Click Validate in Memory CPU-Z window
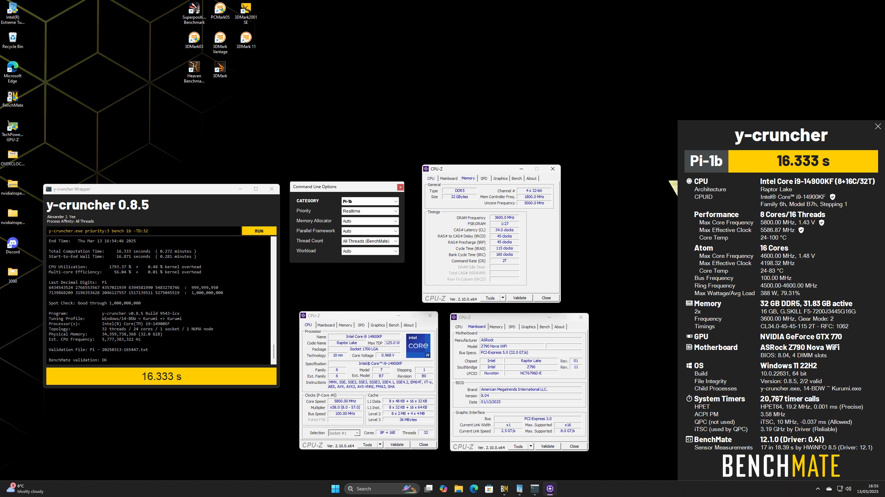Image resolution: width=885 pixels, height=497 pixels. pos(519,298)
